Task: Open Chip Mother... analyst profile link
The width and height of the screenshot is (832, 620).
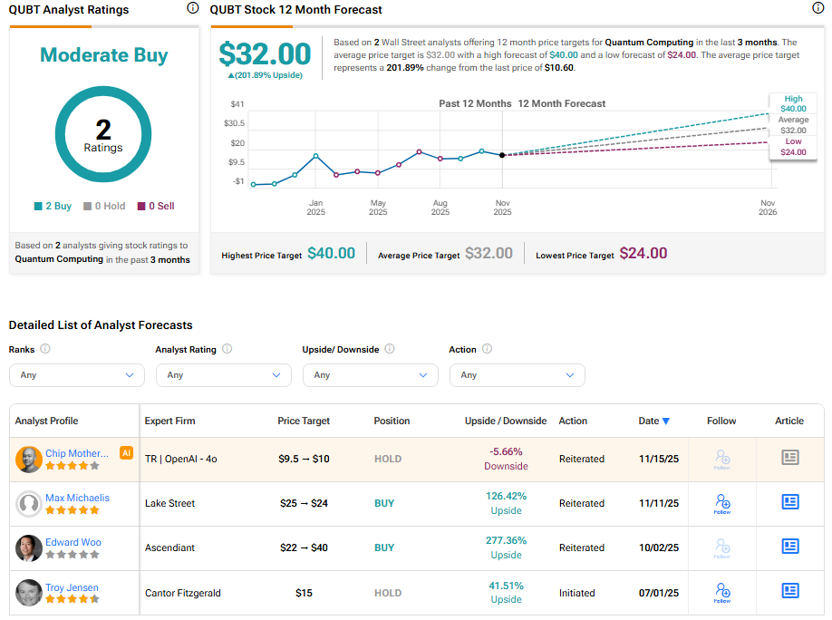Action: coord(76,453)
